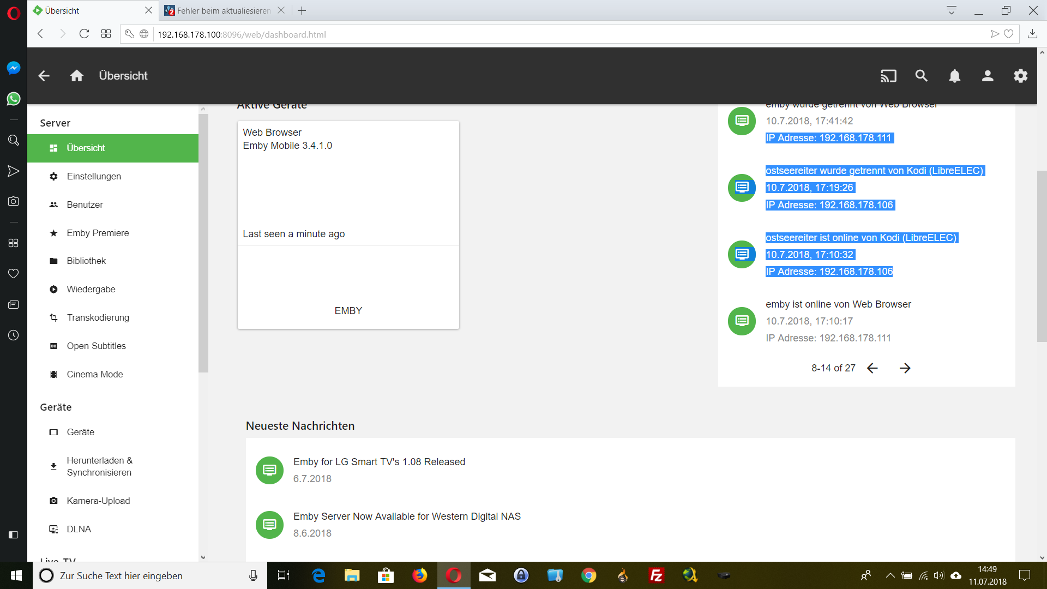Viewport: 1047px width, 589px height.
Task: Click the Emby back arrow in header
Action: point(44,76)
